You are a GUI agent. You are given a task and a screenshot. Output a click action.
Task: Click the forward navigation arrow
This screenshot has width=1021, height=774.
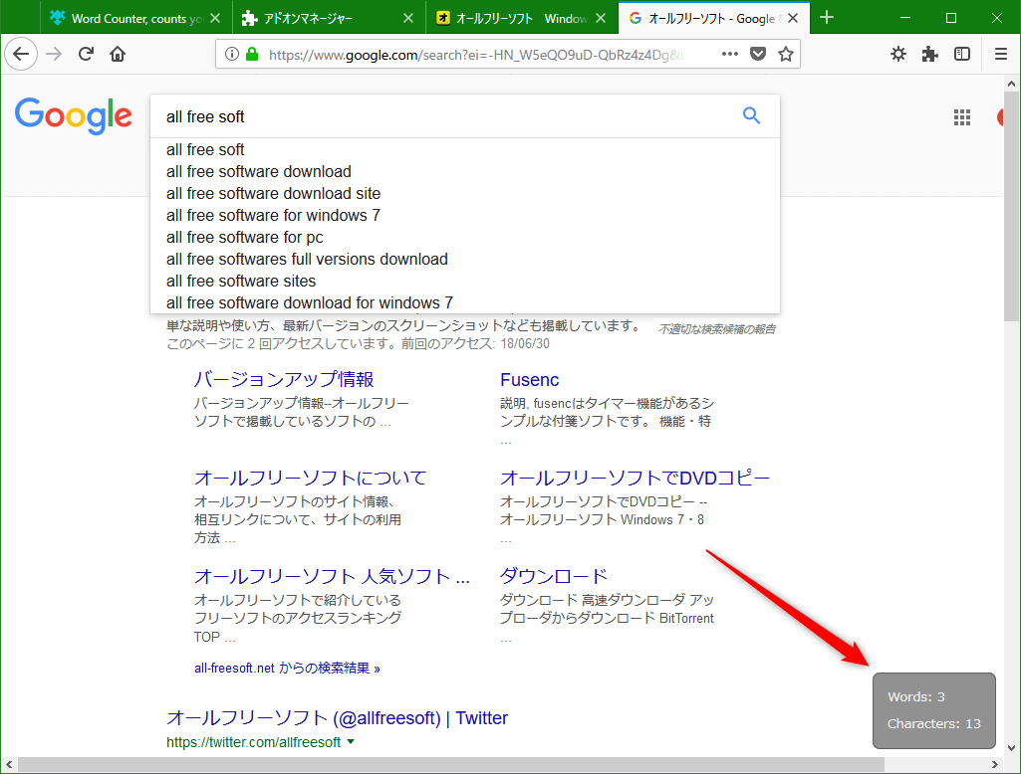(54, 54)
